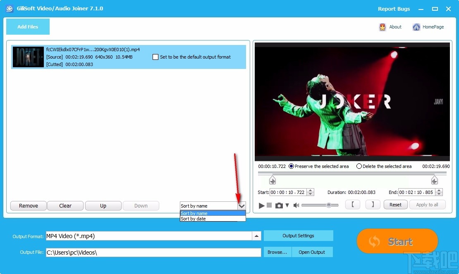Set selection start with left bracket icon
Screen dimensions: 459x274
point(352,204)
